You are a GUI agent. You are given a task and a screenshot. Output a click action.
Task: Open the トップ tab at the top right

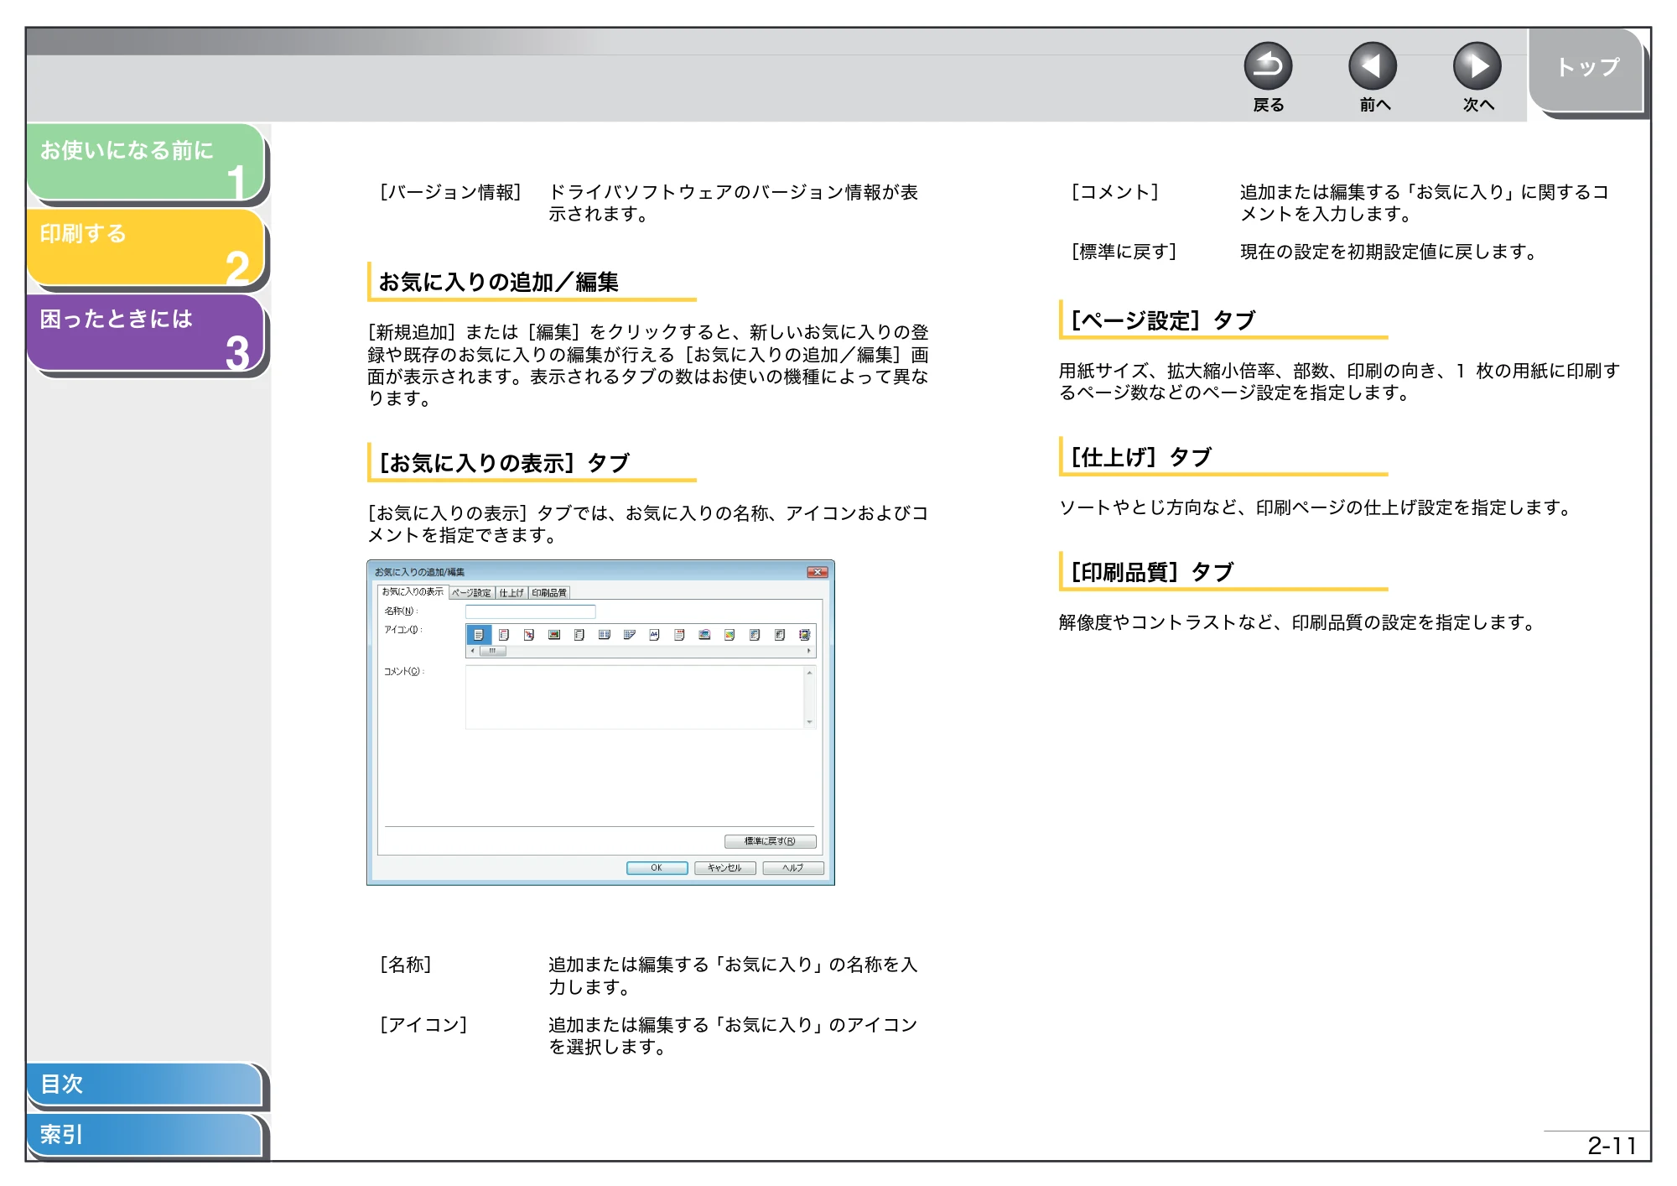point(1587,67)
